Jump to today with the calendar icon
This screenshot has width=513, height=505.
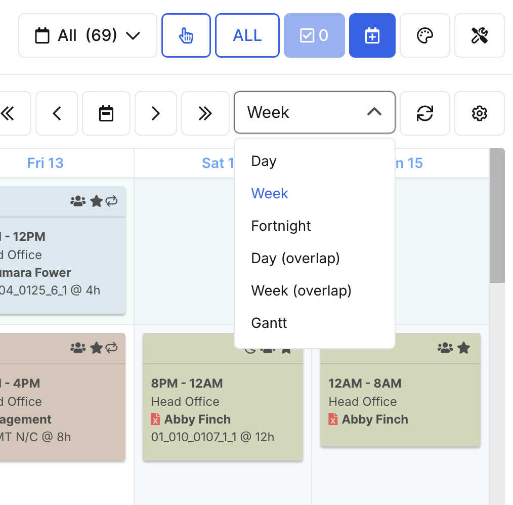pos(106,113)
